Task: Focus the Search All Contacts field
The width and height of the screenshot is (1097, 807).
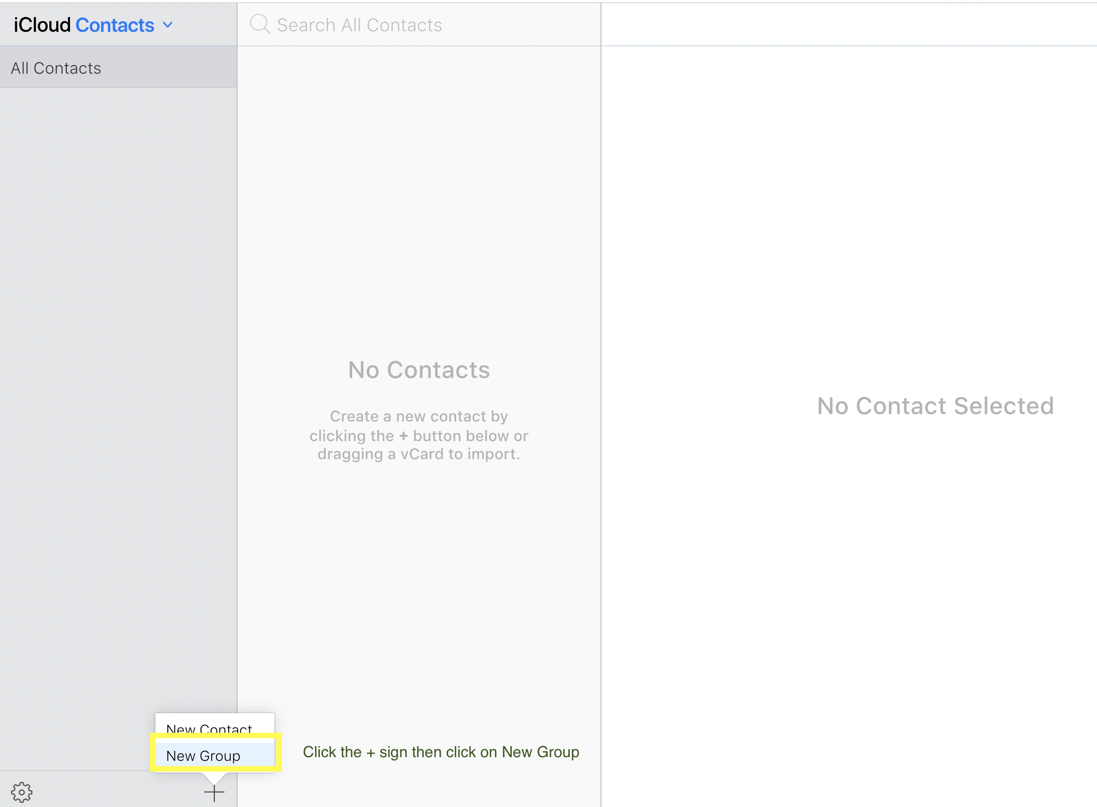Action: [x=419, y=24]
